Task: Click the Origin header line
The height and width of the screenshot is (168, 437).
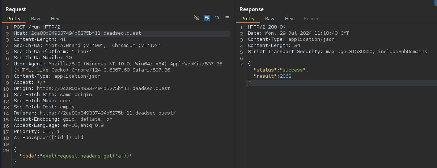Action: 92,89
